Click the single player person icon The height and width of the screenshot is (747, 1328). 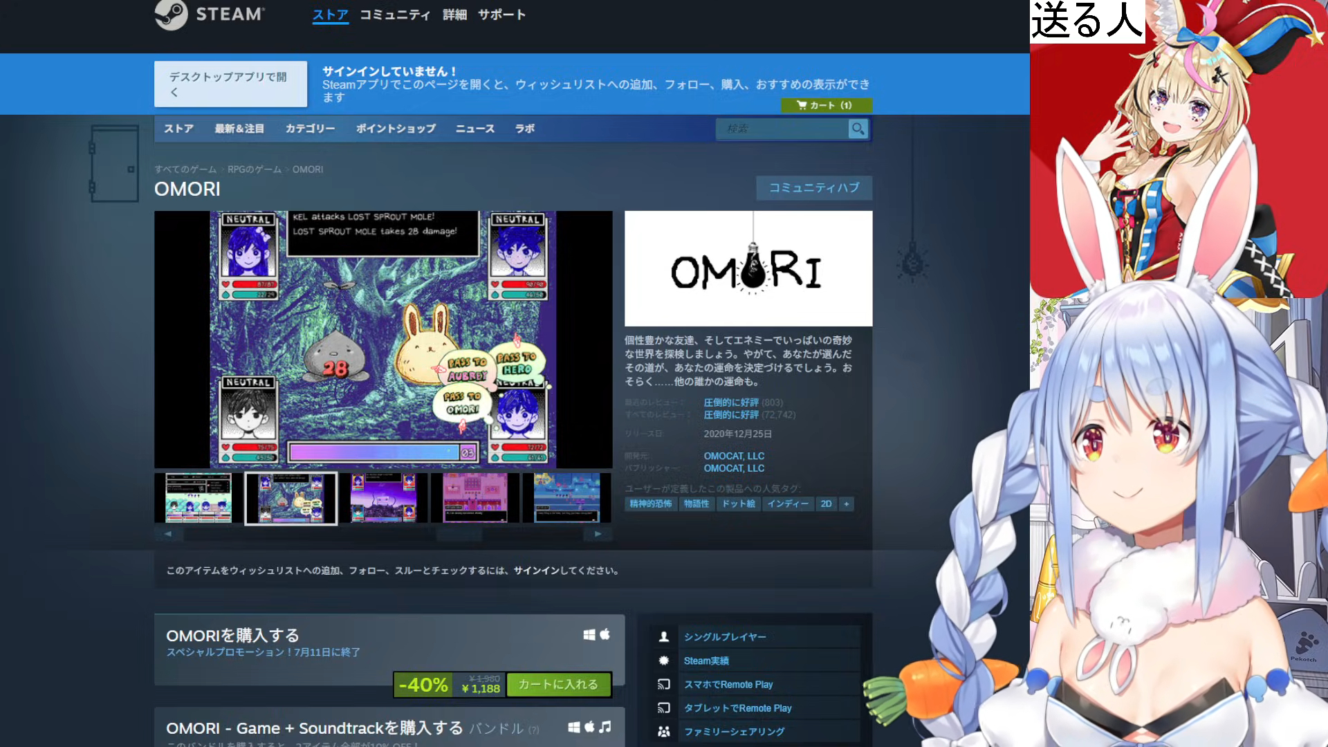point(663,637)
